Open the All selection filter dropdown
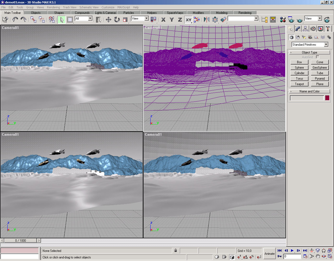334x261 pixels. [90, 19]
